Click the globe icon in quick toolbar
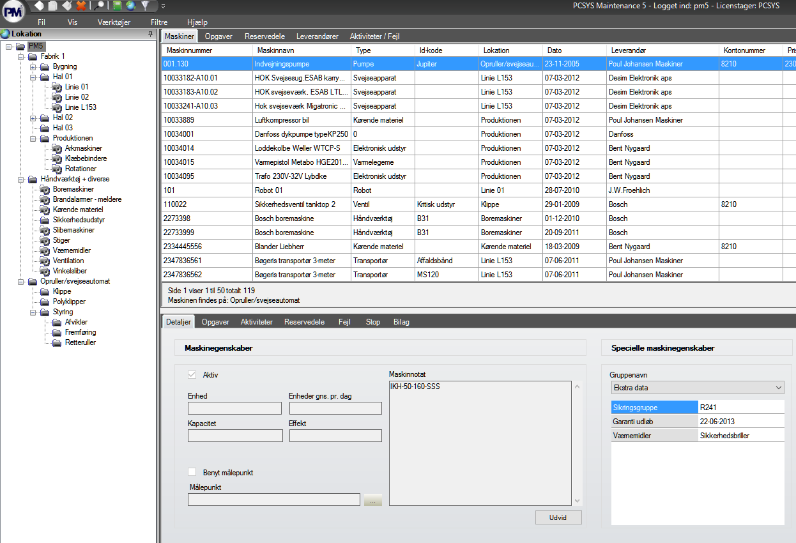The image size is (796, 543). [131, 6]
